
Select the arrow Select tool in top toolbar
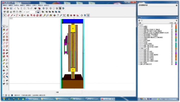[5, 15]
